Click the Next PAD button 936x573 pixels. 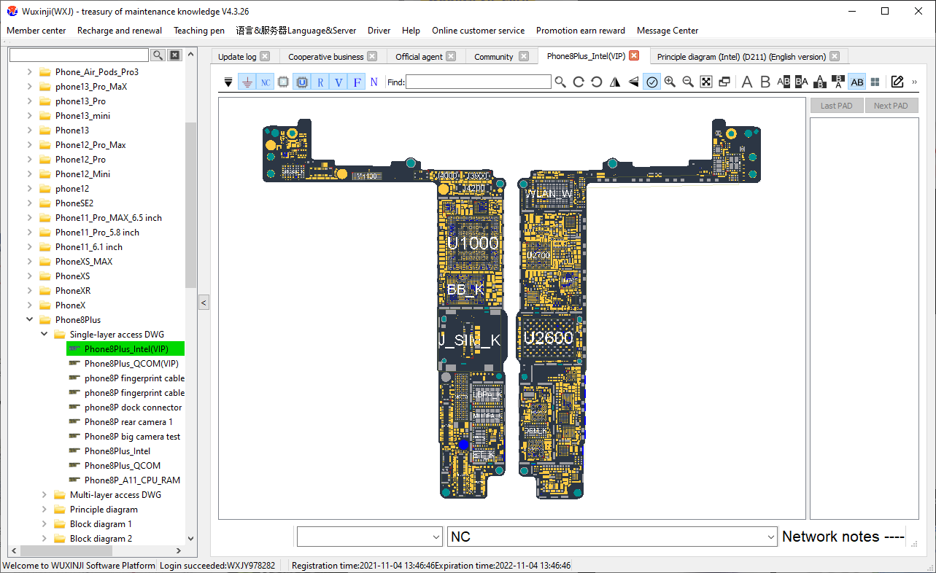click(x=891, y=106)
